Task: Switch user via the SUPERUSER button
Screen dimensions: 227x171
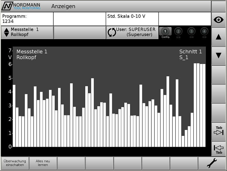Action: click(x=132, y=32)
